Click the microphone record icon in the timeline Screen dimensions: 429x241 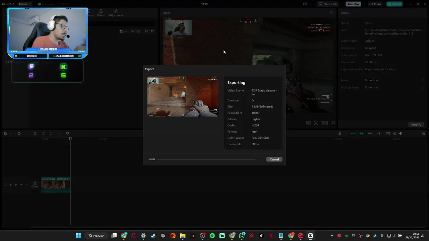(x=340, y=134)
